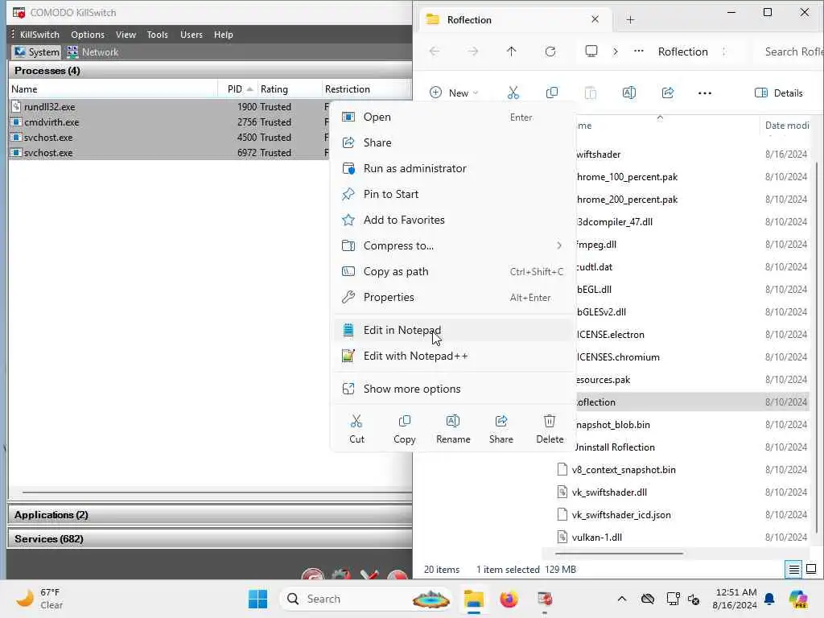Click the Explorer toolbar Share icon
Image resolution: width=824 pixels, height=618 pixels.
pos(667,93)
